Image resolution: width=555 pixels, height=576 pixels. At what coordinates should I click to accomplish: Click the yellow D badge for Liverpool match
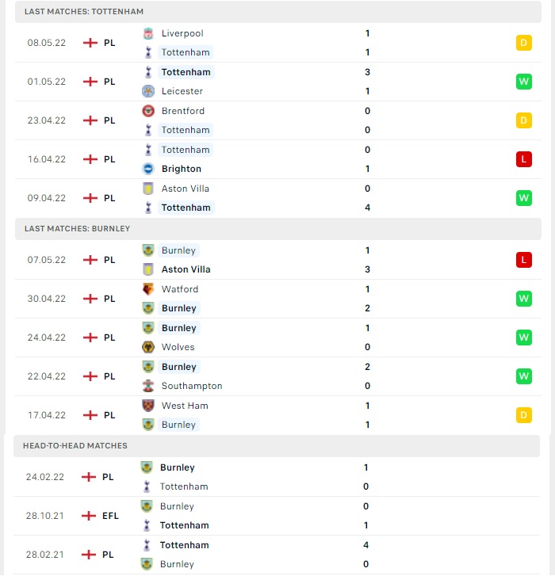coord(524,43)
